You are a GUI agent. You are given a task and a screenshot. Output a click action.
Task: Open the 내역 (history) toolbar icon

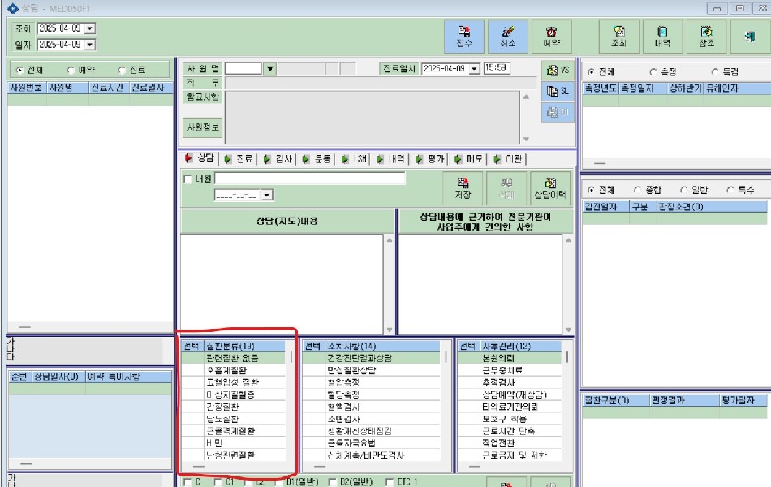coord(662,37)
